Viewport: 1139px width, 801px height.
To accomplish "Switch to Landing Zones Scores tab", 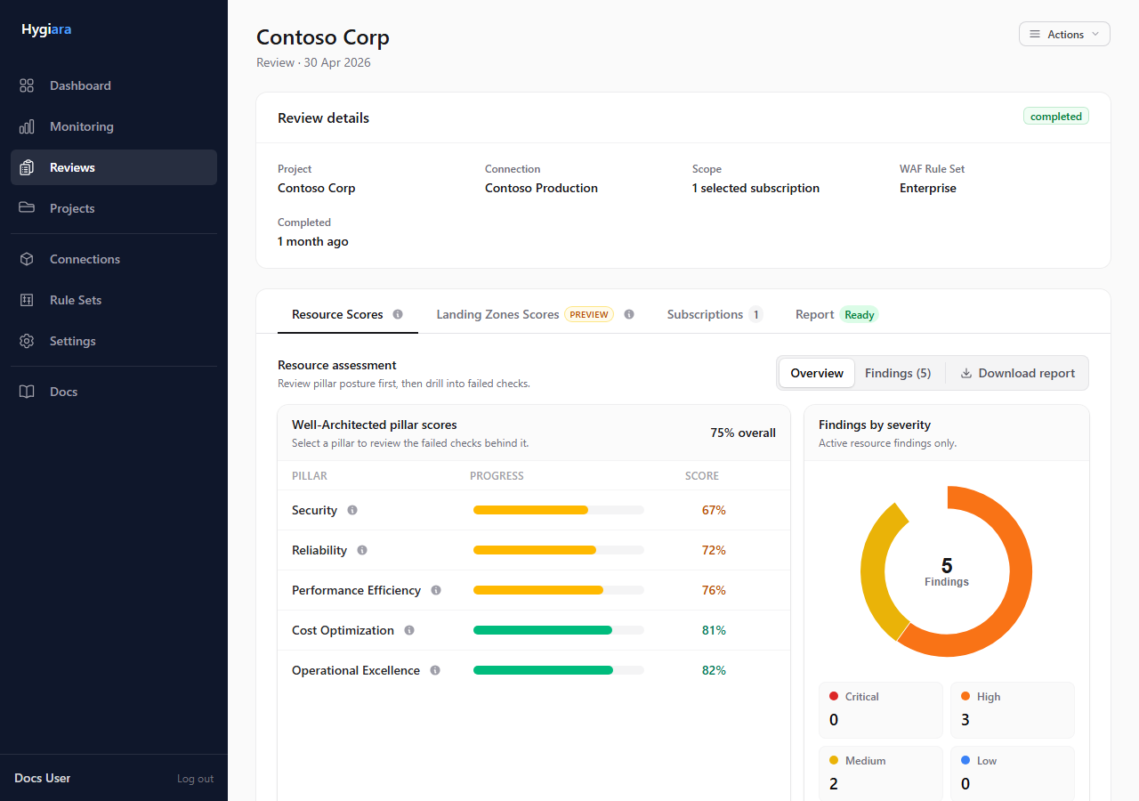I will (x=535, y=314).
